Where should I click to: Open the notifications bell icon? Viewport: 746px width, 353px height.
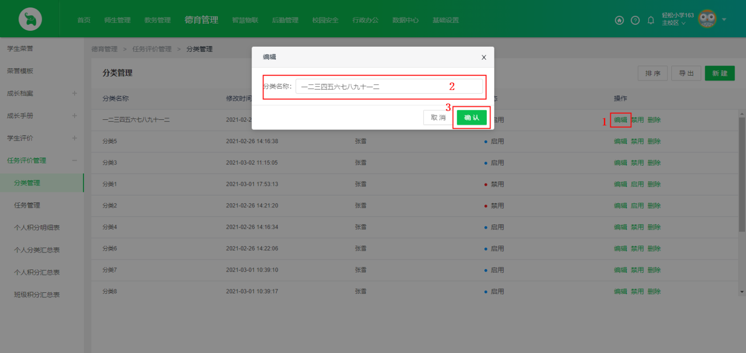[651, 20]
